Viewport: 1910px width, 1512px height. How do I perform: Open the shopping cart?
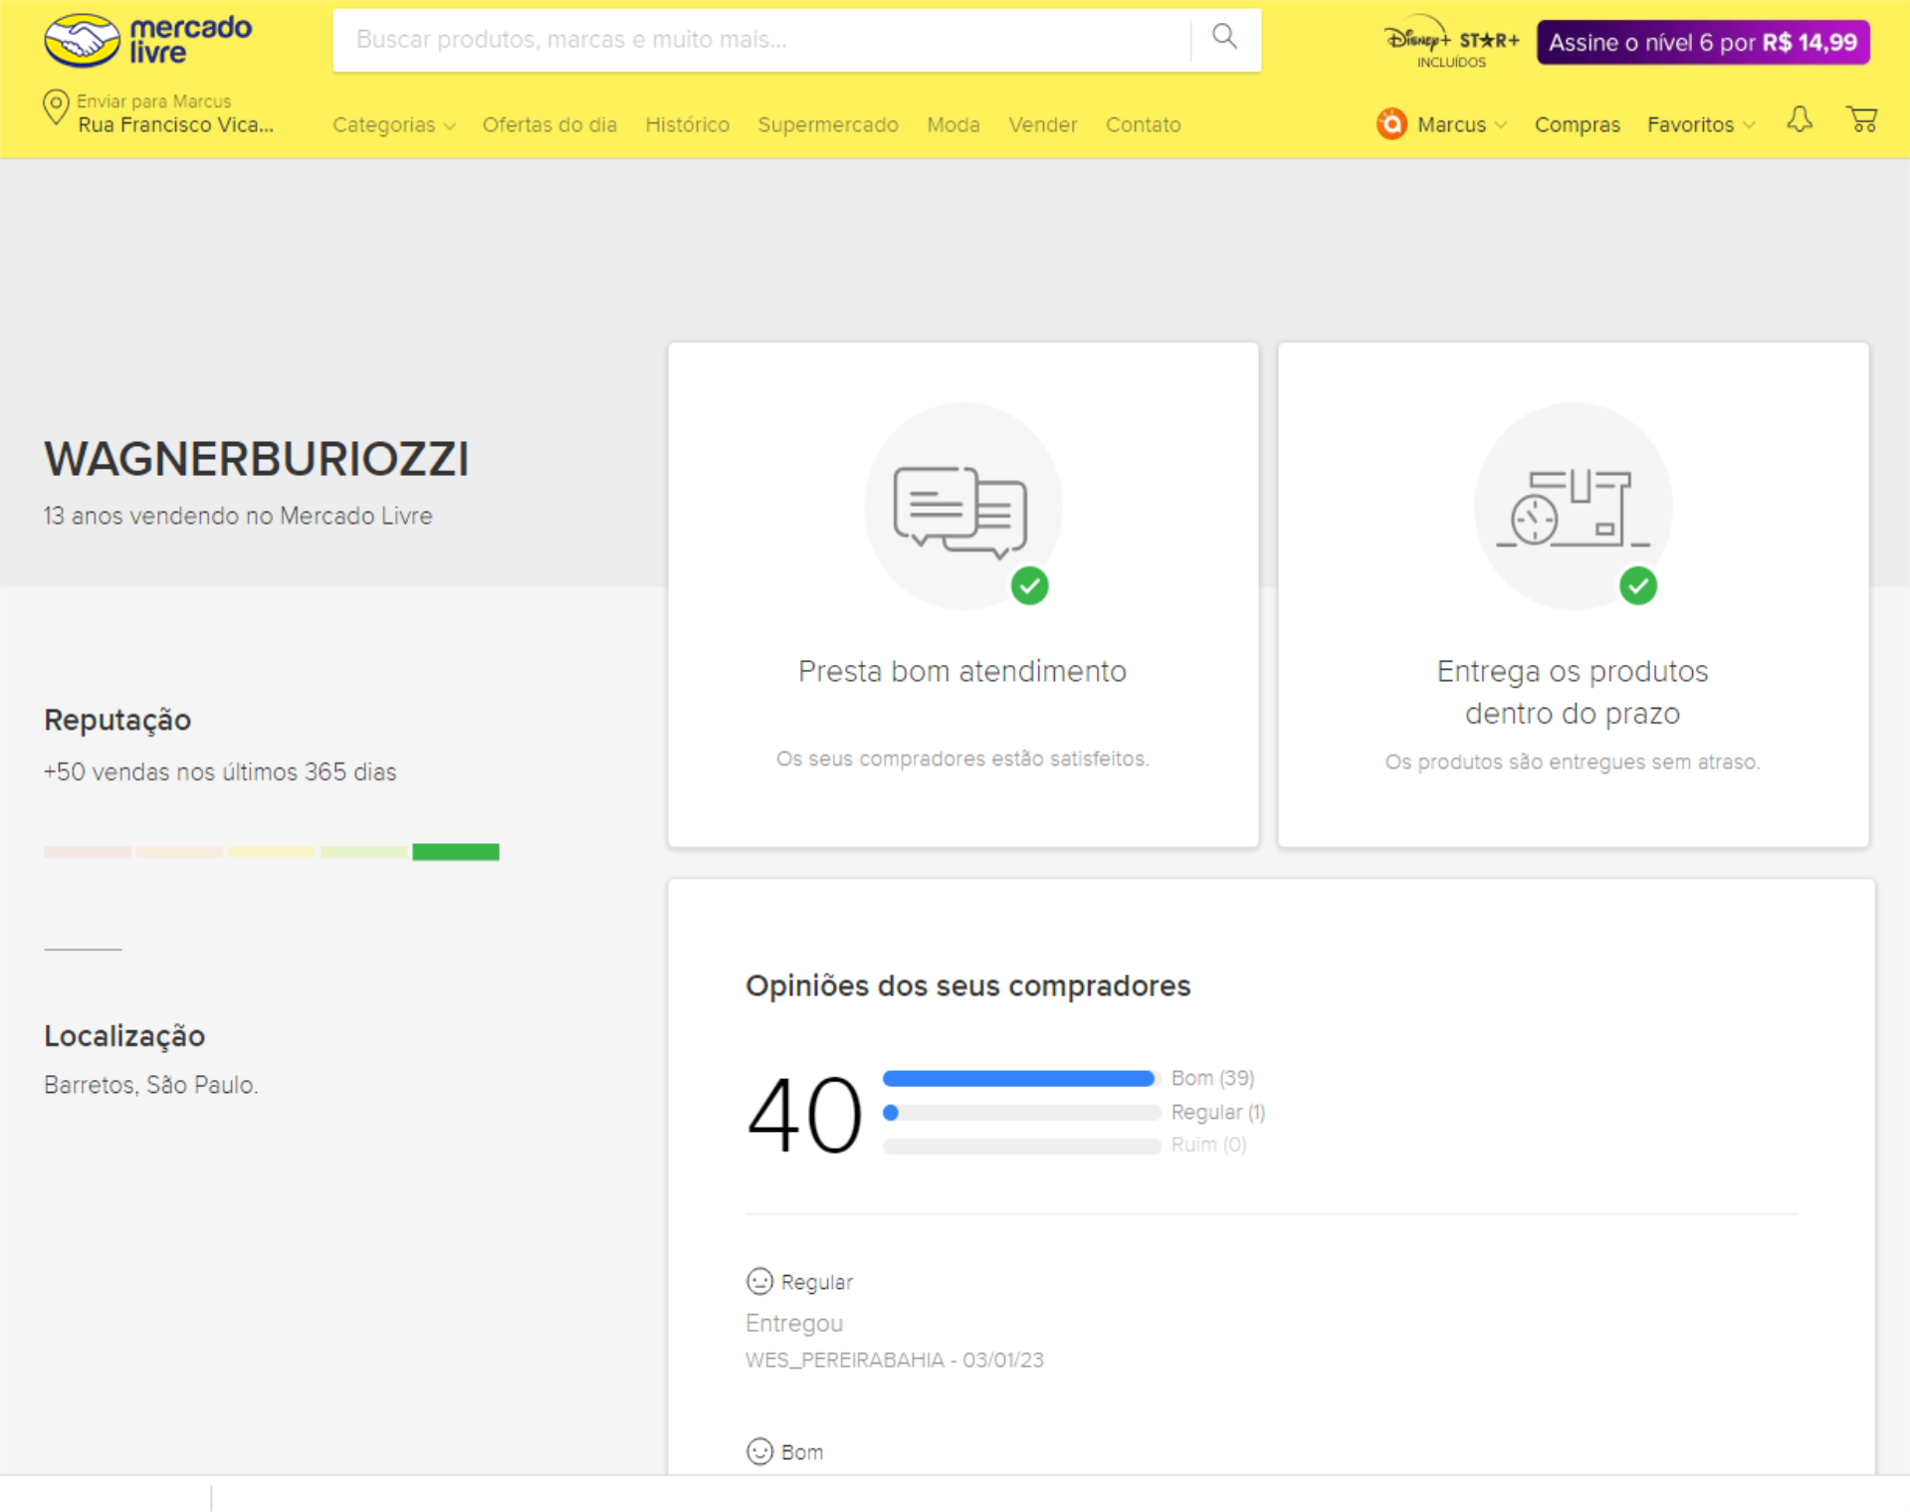click(x=1861, y=121)
